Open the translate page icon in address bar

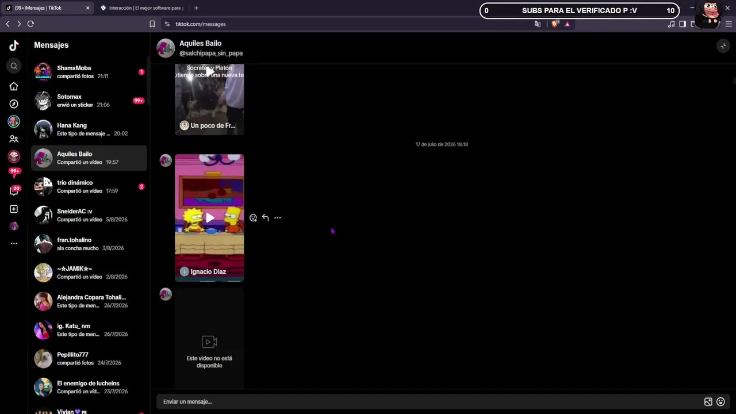538,24
